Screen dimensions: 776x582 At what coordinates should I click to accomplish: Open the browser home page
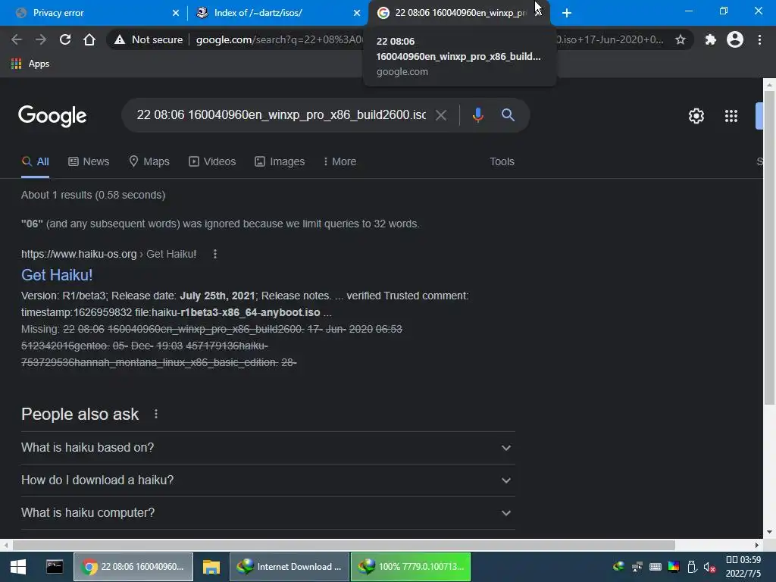click(89, 39)
